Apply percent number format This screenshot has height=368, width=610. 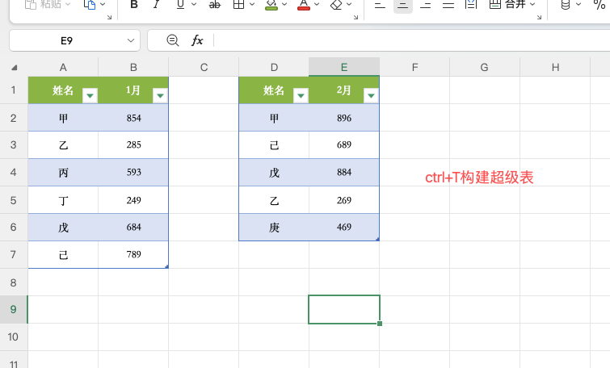[x=599, y=5]
